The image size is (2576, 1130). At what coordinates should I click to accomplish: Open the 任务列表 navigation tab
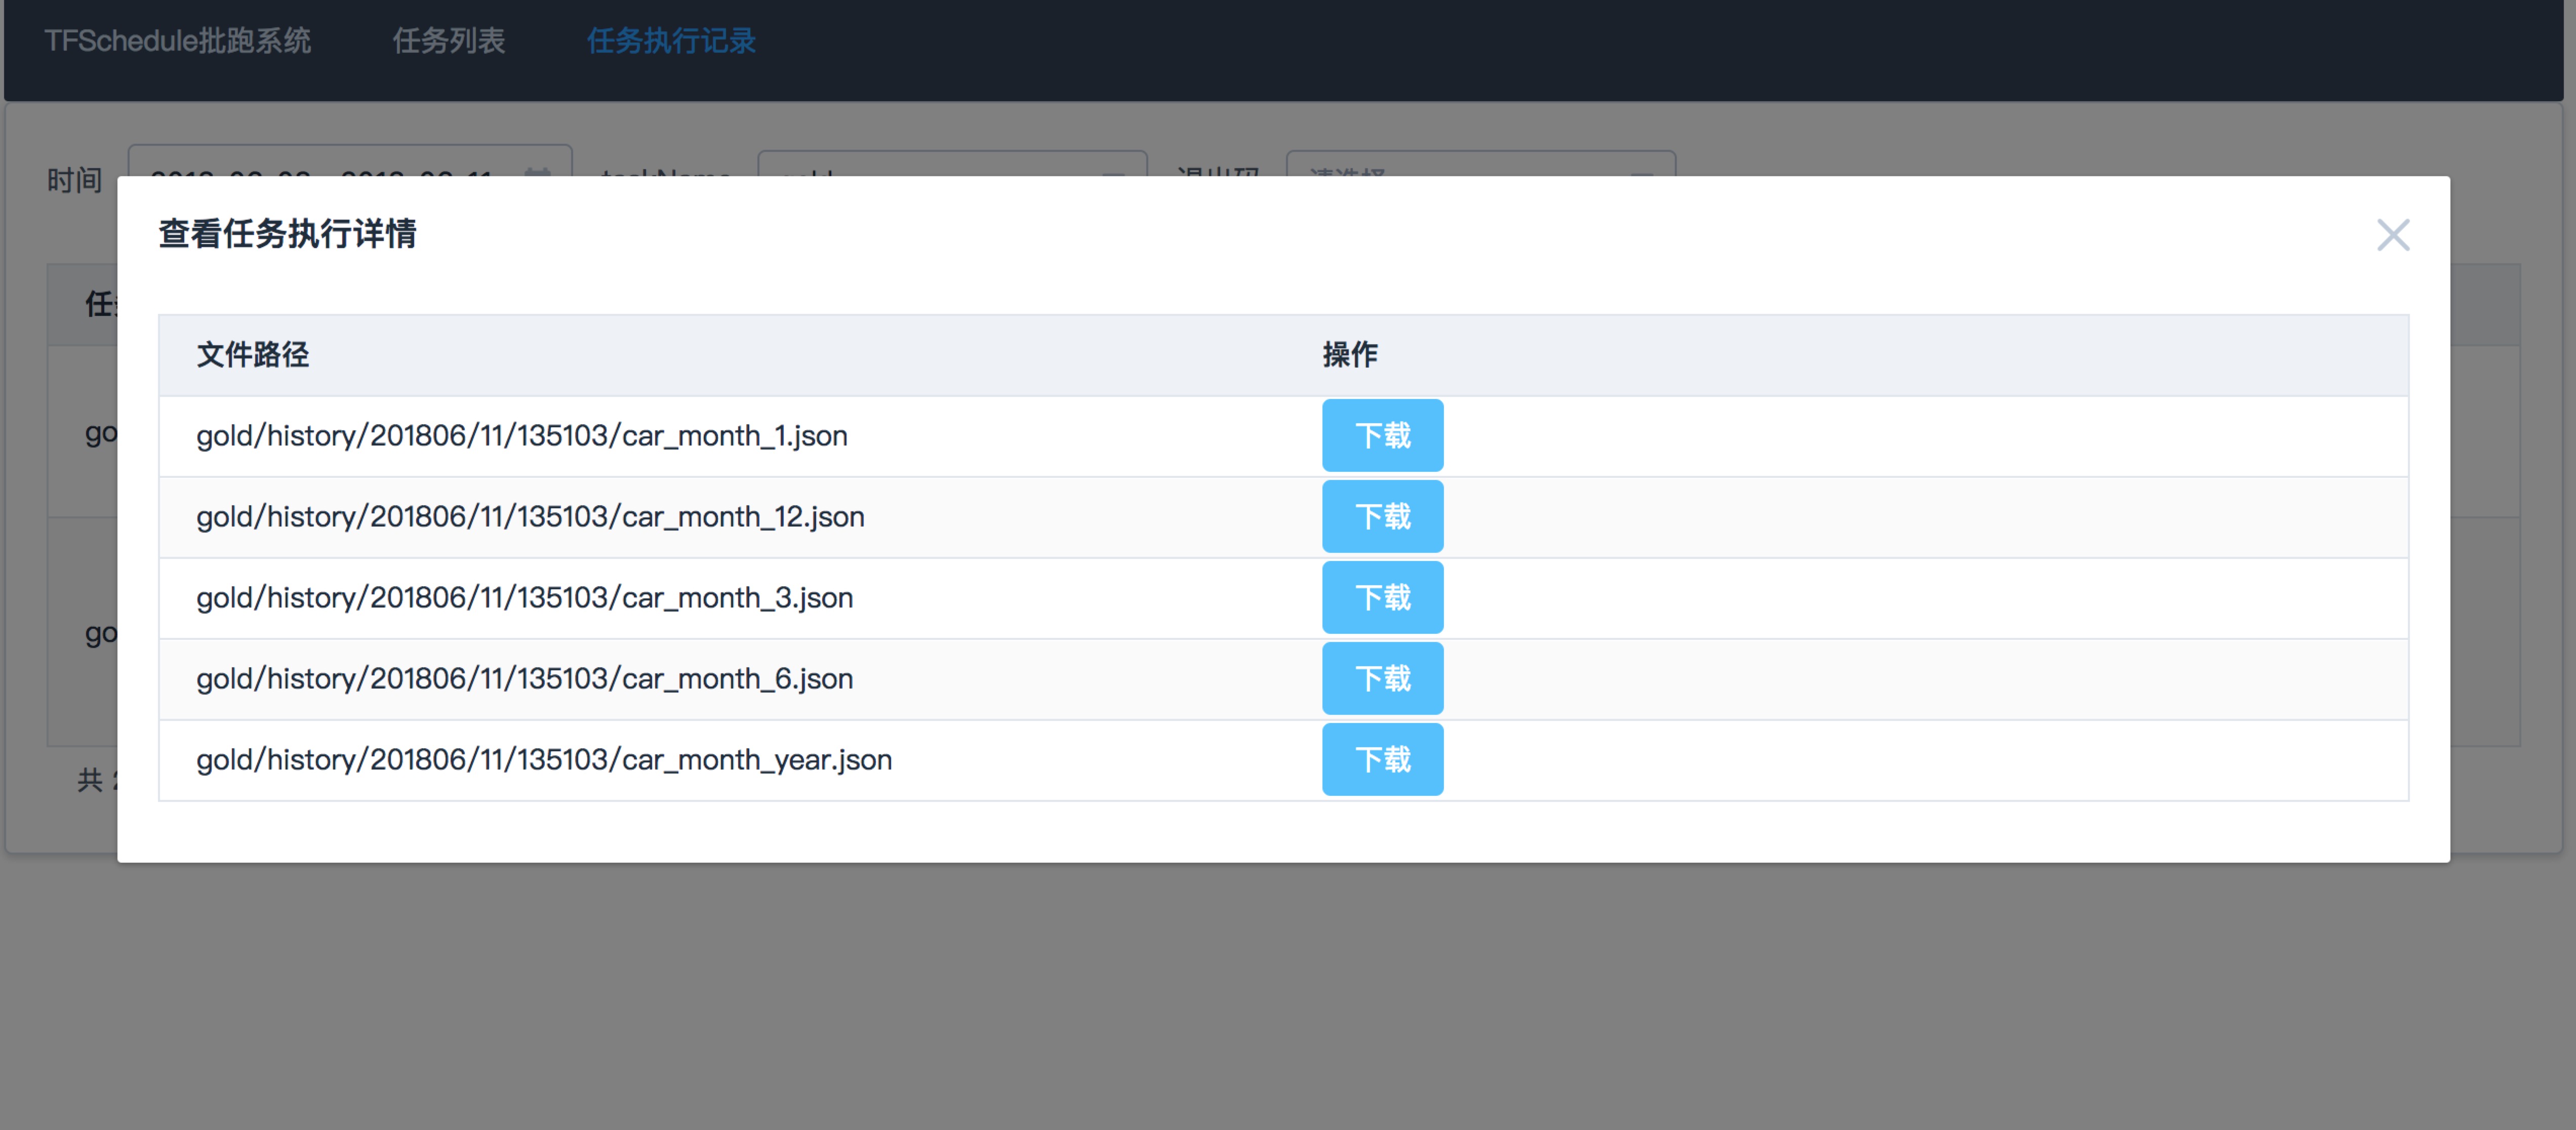pyautogui.click(x=448, y=41)
